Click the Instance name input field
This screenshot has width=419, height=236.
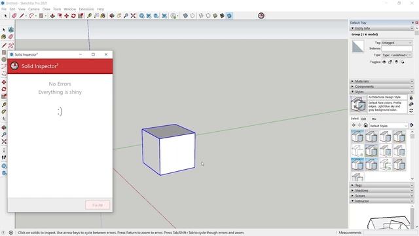coord(397,49)
